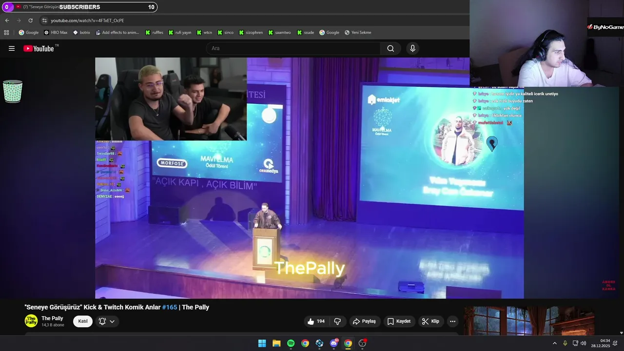
Task: Open the first Chrome taskbar icon
Action: click(305, 343)
